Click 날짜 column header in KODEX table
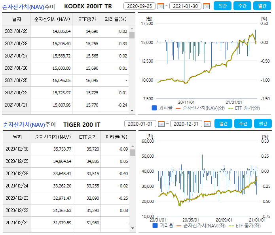Image resolution: width=275 pixels, height=235 pixels. (x=16, y=19)
